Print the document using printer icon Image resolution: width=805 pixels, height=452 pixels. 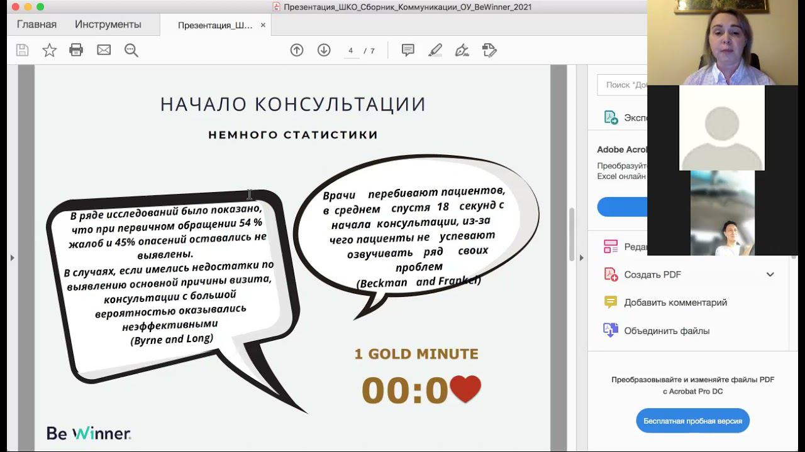pos(76,50)
